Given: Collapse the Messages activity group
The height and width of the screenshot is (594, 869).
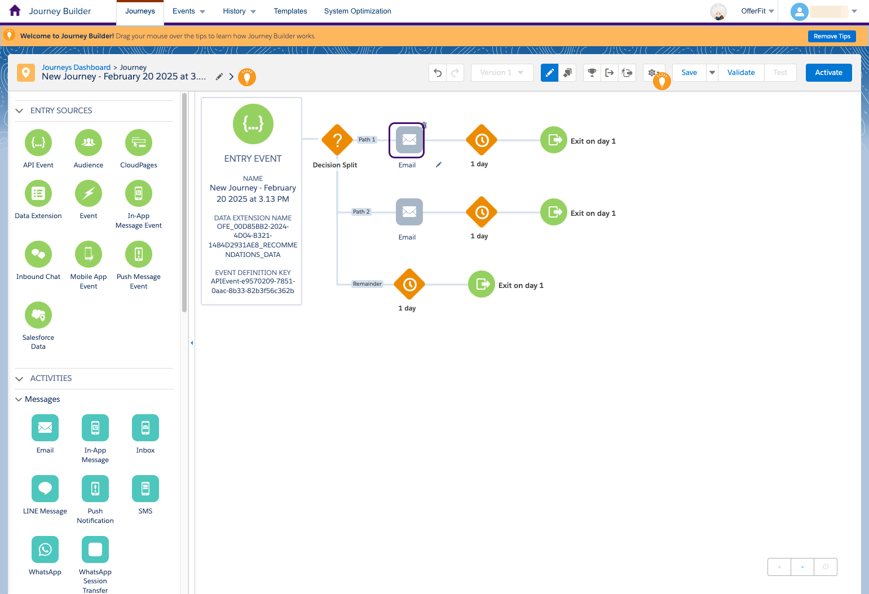Looking at the screenshot, I should 19,400.
